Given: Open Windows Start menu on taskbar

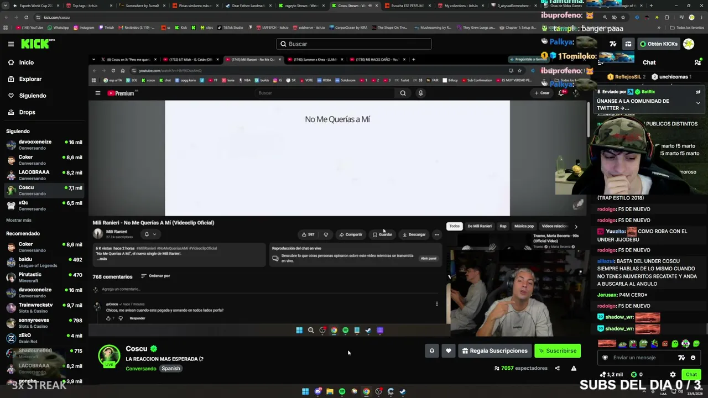Looking at the screenshot, I should [305, 391].
